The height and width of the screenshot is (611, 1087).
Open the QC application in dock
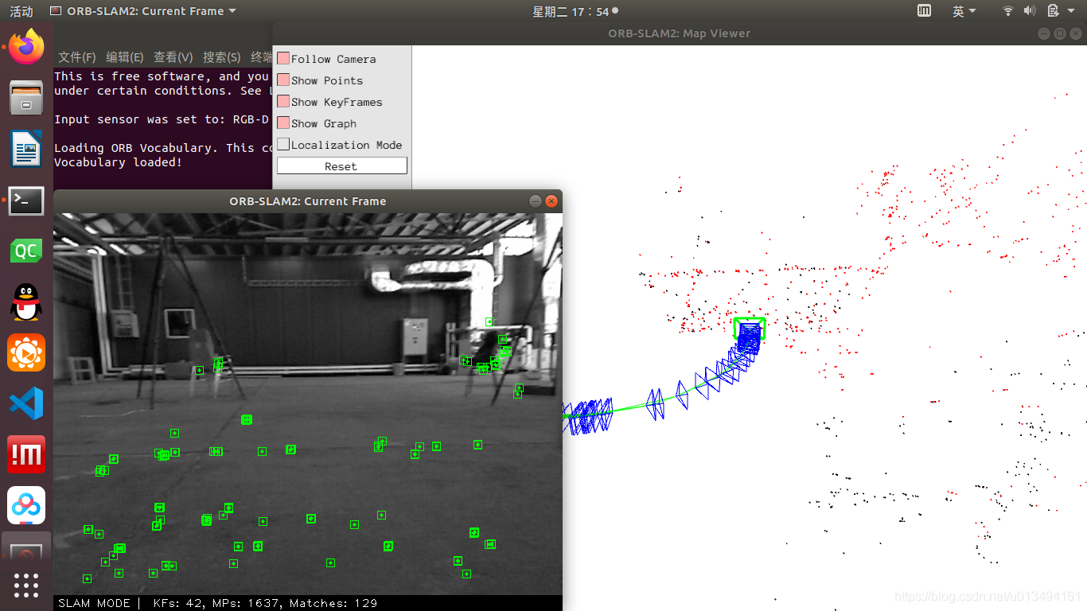pyautogui.click(x=26, y=251)
